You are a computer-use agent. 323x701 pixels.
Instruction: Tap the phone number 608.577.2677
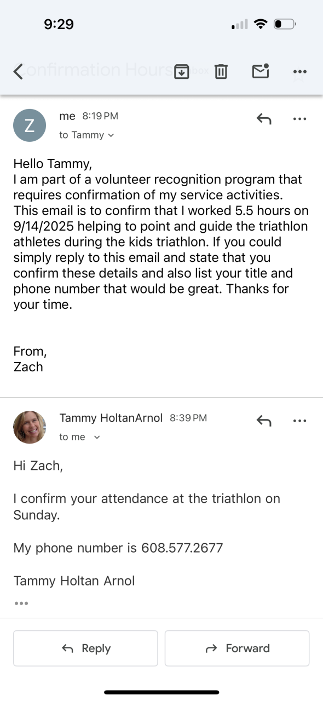[x=182, y=548]
